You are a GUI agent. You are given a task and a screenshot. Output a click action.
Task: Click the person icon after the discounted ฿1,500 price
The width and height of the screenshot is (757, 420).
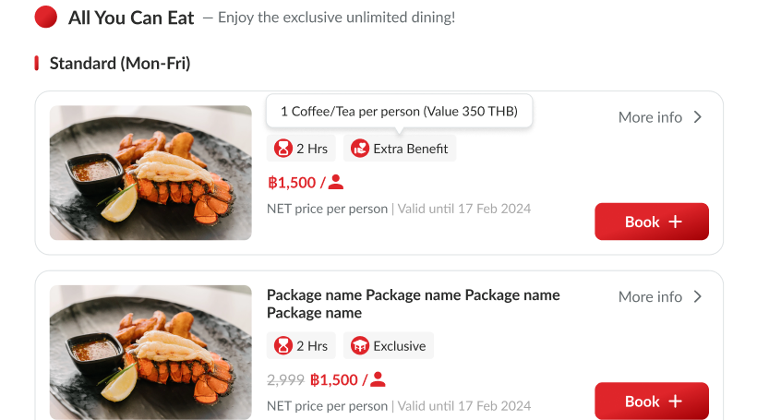pyautogui.click(x=378, y=379)
